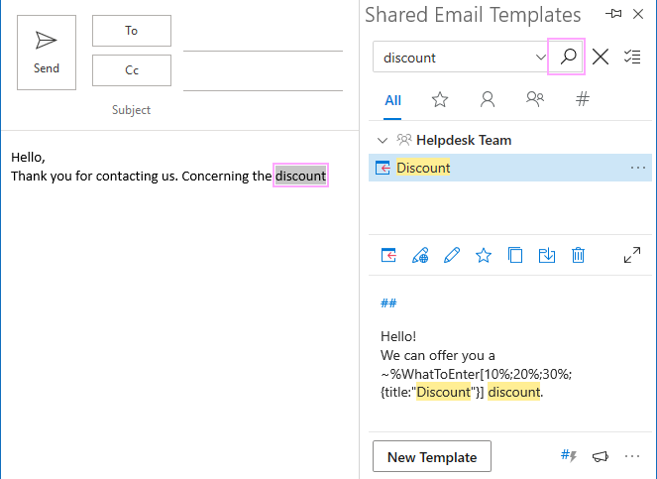This screenshot has height=479, width=657.
Task: Click the magnifying glass search icon
Action: click(568, 57)
